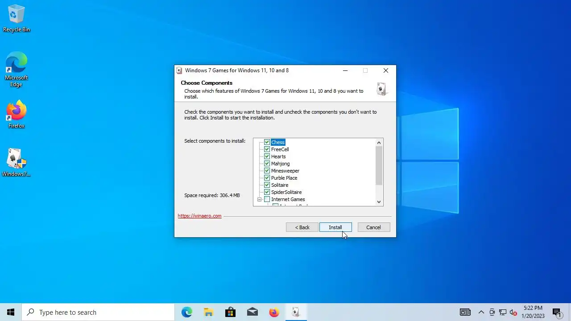Open File Explorer from the taskbar
The height and width of the screenshot is (321, 571).
click(x=209, y=312)
